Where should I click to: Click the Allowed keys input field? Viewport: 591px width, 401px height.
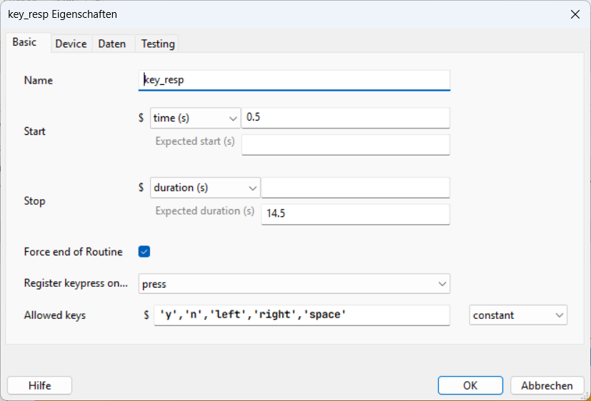point(302,315)
